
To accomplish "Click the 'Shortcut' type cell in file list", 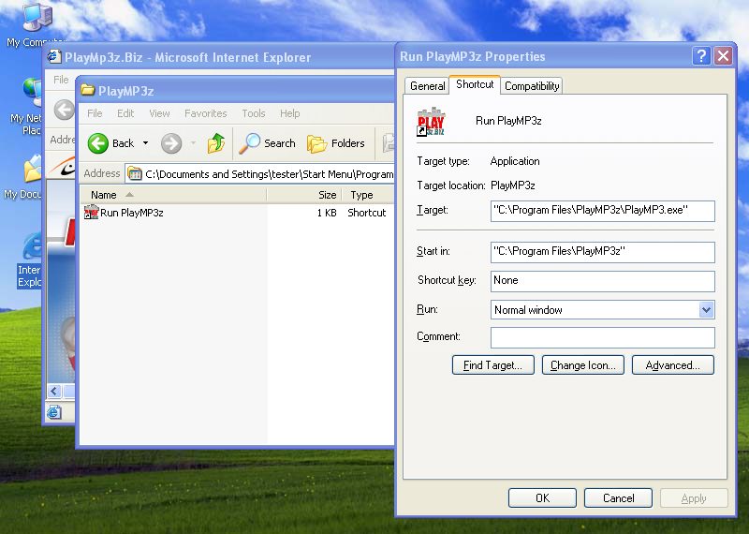I will click(x=366, y=213).
